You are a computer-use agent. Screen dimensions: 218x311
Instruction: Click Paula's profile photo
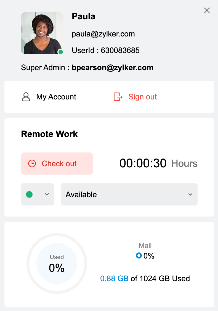(42, 33)
